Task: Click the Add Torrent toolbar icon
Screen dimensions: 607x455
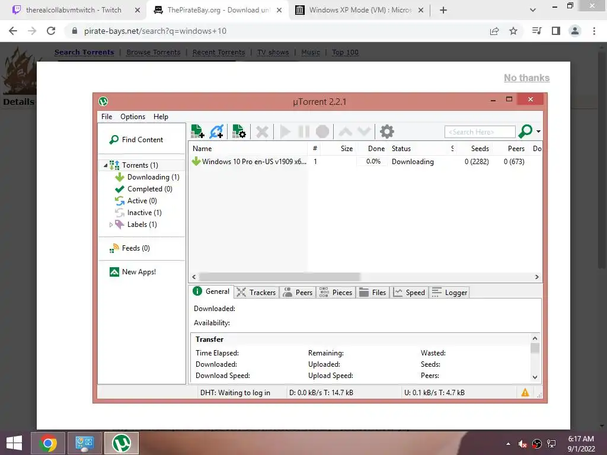Action: click(197, 132)
